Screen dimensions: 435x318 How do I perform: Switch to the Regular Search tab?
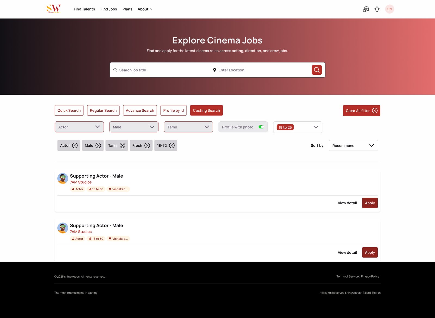coord(103,111)
